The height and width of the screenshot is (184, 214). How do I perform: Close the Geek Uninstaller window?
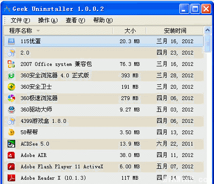click(x=206, y=9)
